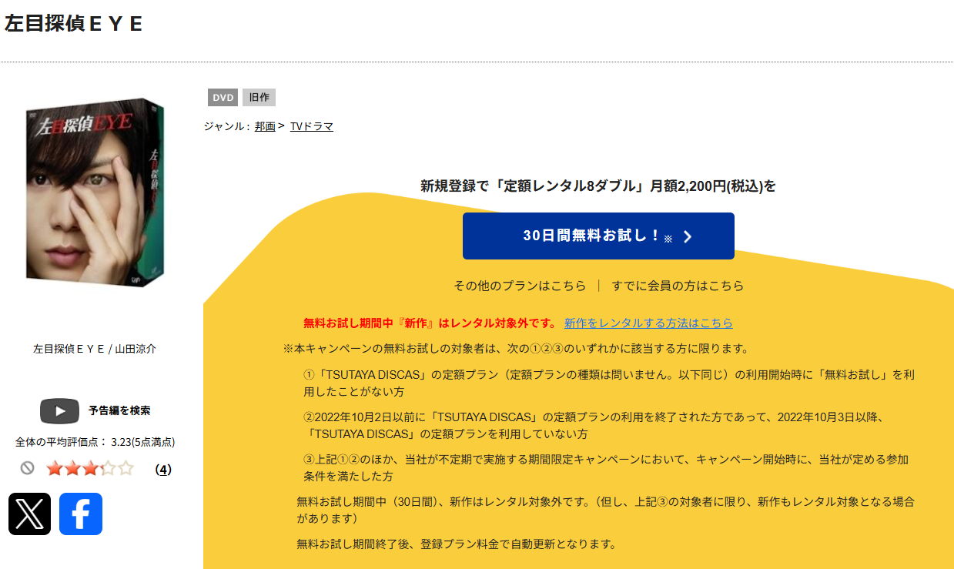Click the star rating row
The image size is (954, 569).
coord(90,468)
